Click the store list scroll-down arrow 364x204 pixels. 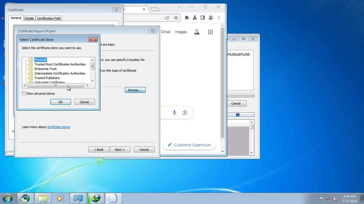(x=92, y=81)
